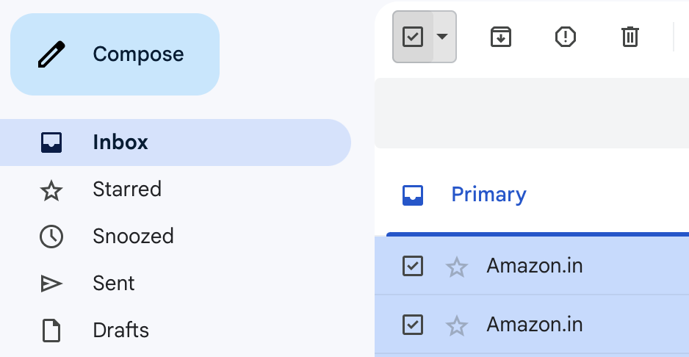Uncheck the second Amazon.in email checkbox

413,325
